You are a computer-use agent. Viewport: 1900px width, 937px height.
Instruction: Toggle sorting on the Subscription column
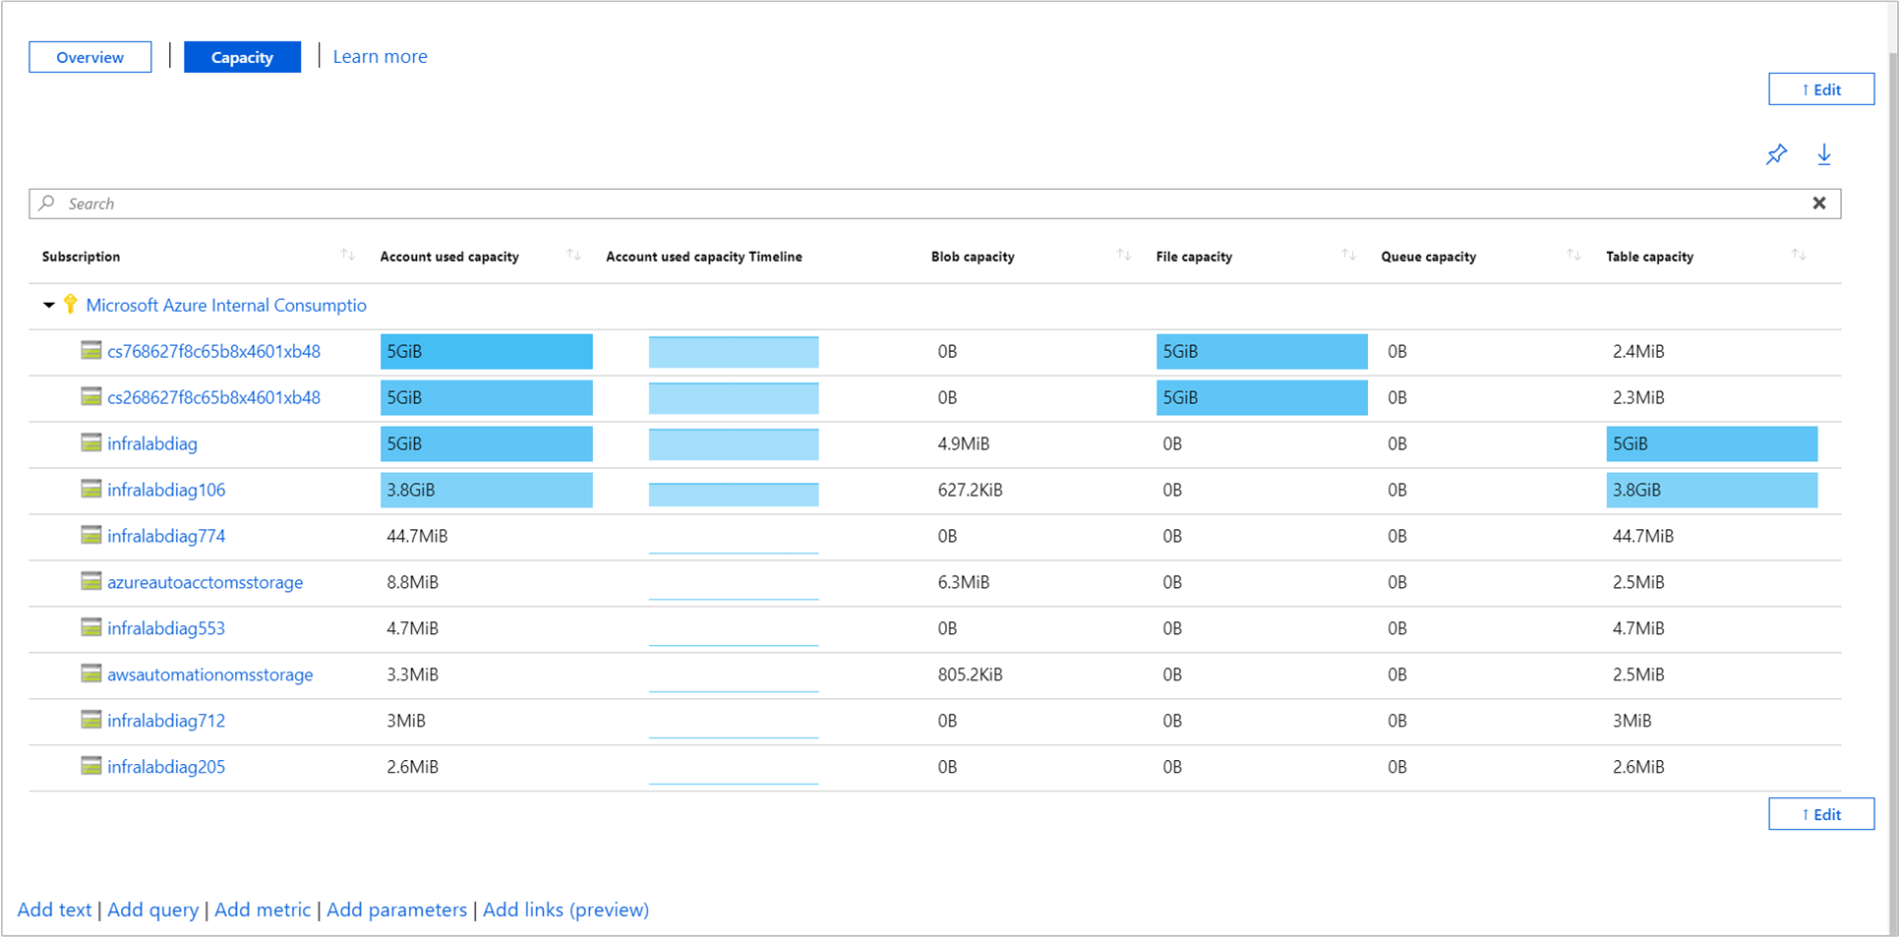pyautogui.click(x=347, y=254)
